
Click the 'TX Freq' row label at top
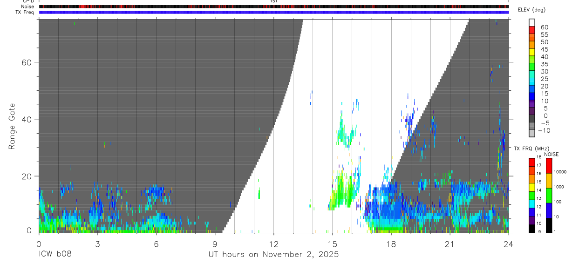(x=25, y=12)
